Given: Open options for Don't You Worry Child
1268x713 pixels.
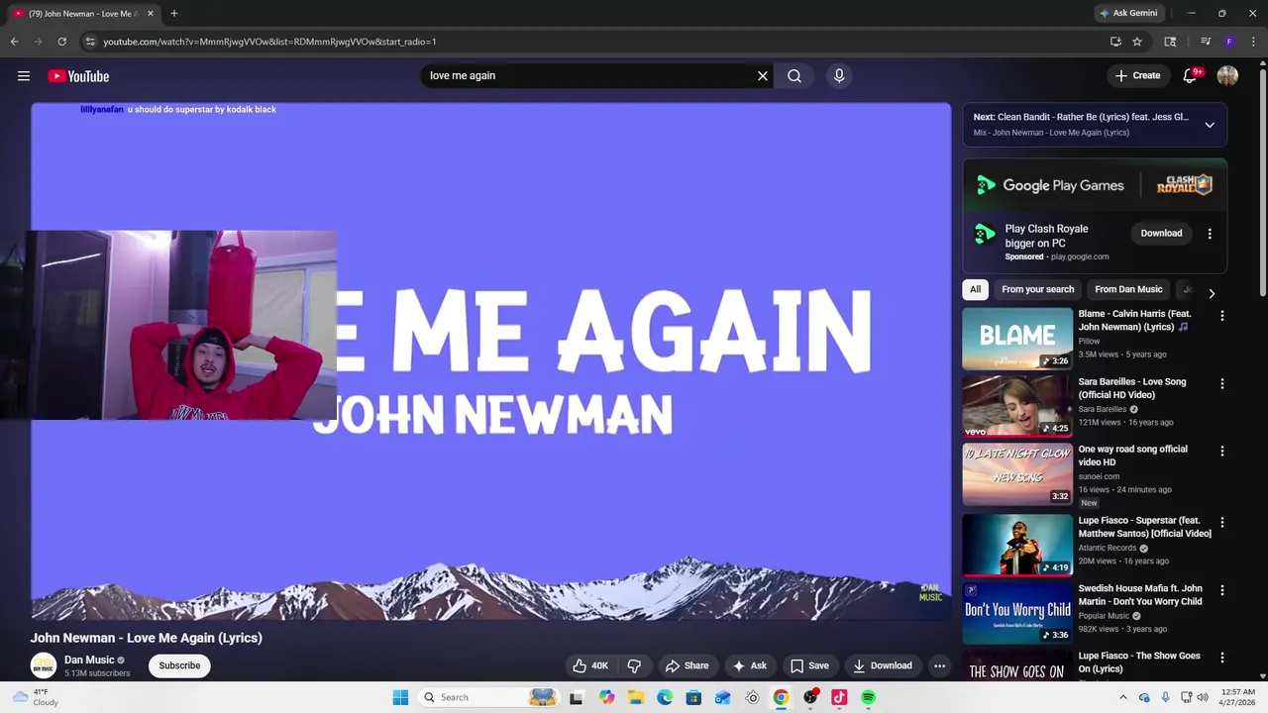Looking at the screenshot, I should [x=1221, y=590].
